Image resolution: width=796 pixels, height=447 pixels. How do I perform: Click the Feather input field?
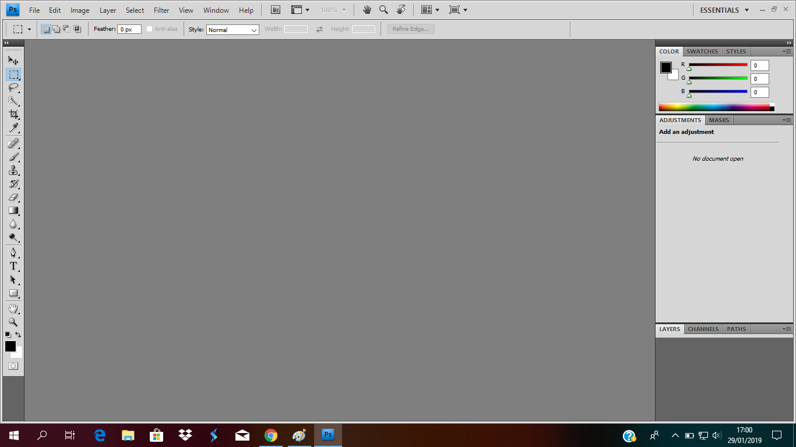[x=129, y=29]
